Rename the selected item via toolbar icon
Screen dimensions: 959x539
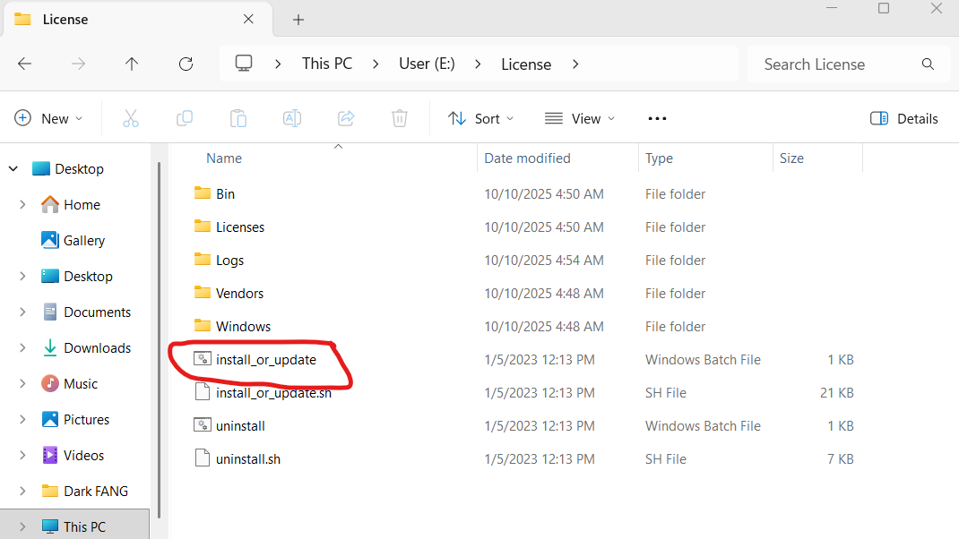(291, 117)
